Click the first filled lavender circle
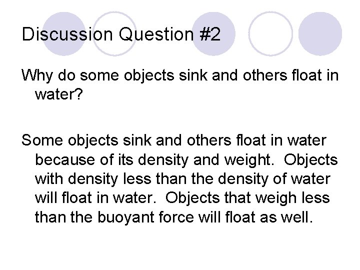The height and width of the screenshot is (270, 360). (x=64, y=34)
